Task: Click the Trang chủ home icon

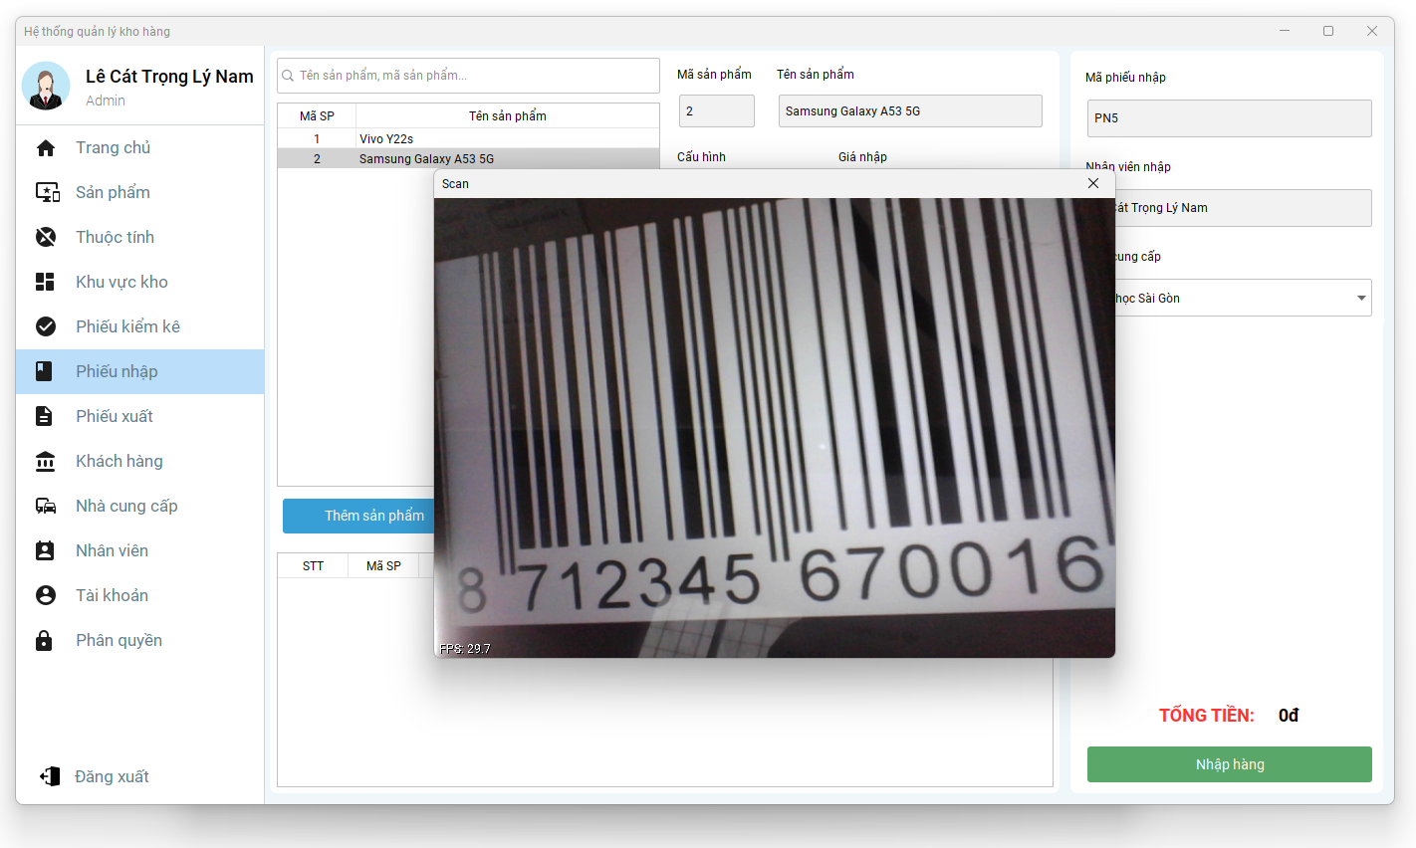Action: coord(46,148)
